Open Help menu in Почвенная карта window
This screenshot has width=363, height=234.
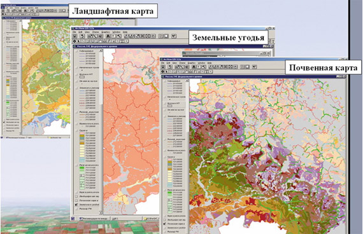[210, 63]
